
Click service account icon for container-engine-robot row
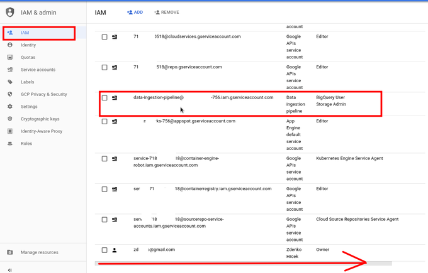click(115, 159)
